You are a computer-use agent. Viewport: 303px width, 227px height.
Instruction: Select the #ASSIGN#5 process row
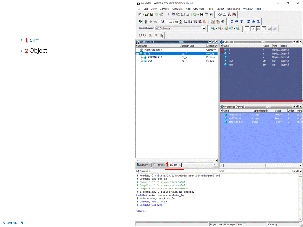[261, 115]
